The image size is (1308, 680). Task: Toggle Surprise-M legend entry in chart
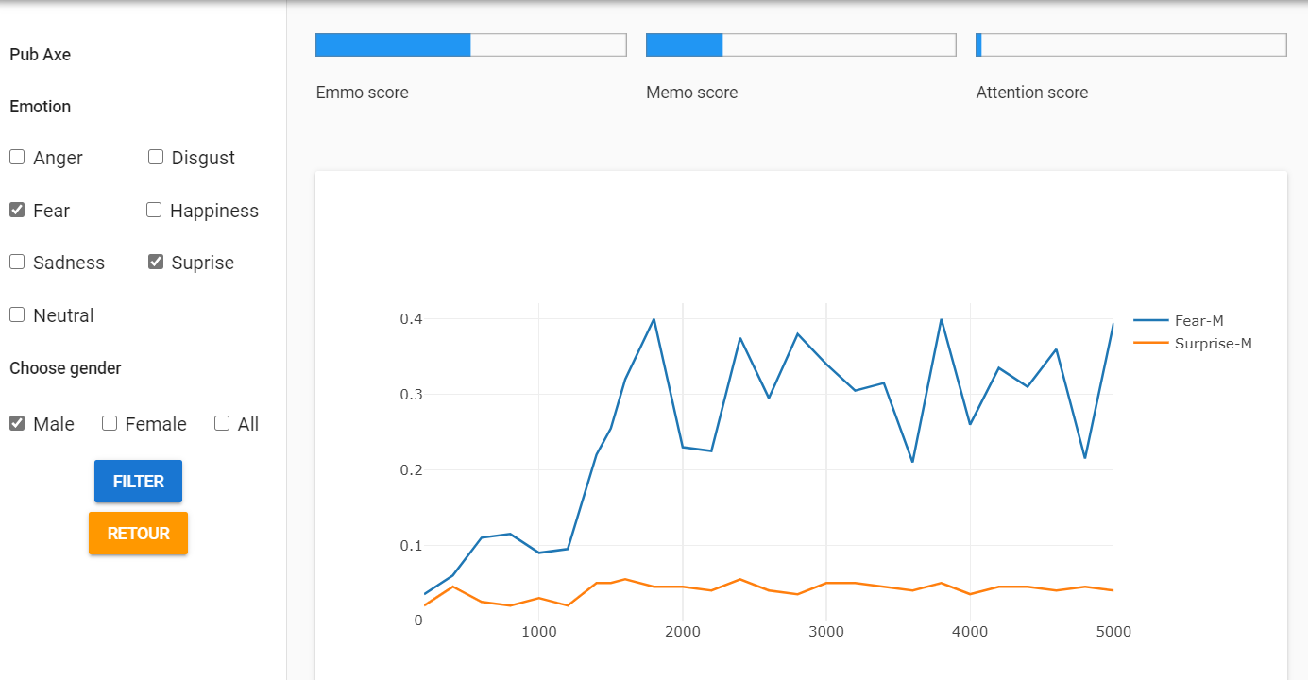tap(1212, 344)
